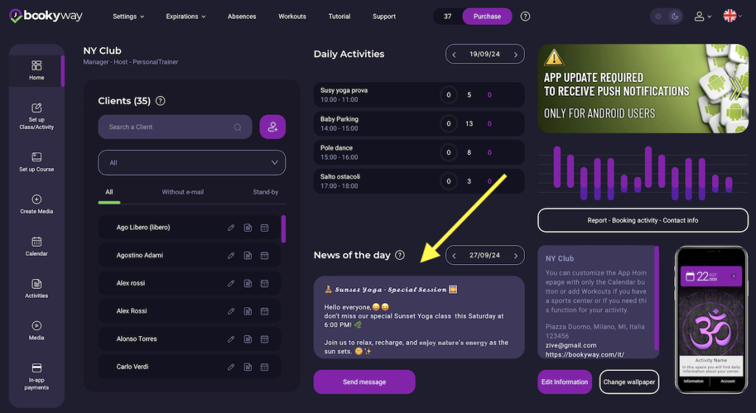Open Create Media in the sidebar

36,204
